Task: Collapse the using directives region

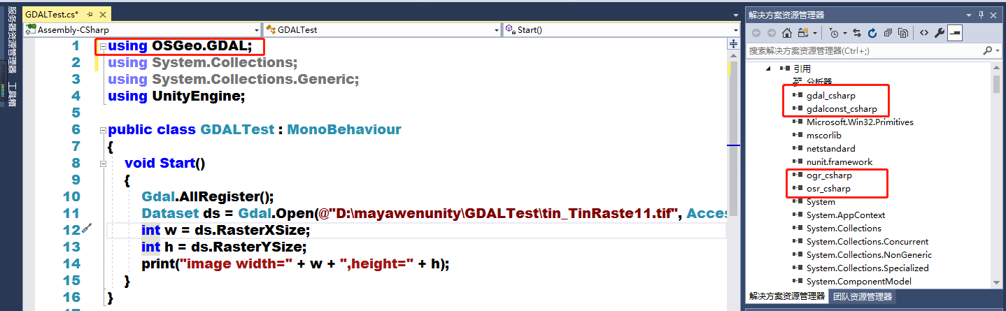Action: (x=103, y=46)
